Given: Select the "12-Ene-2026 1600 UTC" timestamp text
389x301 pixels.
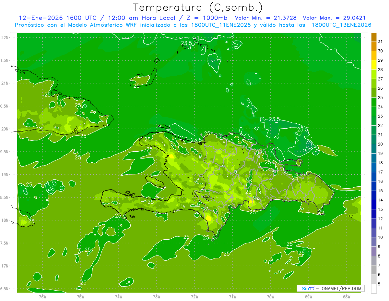Looking at the screenshot, I should 57,18.
